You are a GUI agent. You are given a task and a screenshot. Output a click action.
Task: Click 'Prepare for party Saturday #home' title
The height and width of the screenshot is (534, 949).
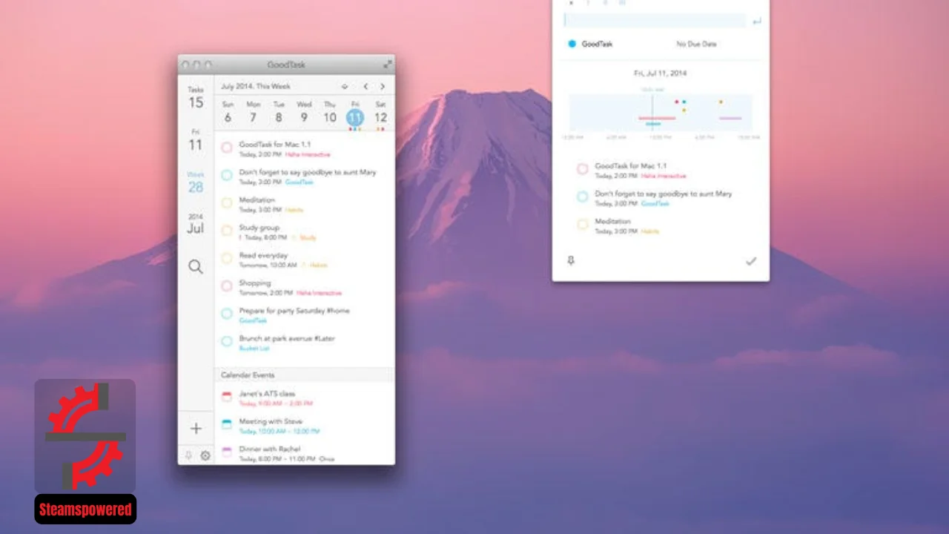(294, 311)
